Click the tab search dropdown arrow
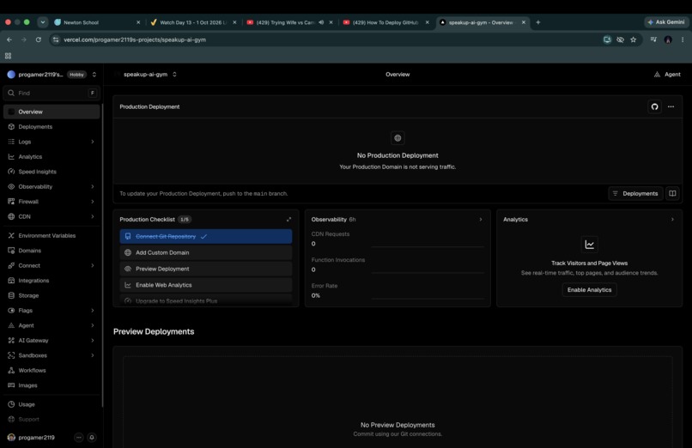This screenshot has width=692, height=448. 43,22
